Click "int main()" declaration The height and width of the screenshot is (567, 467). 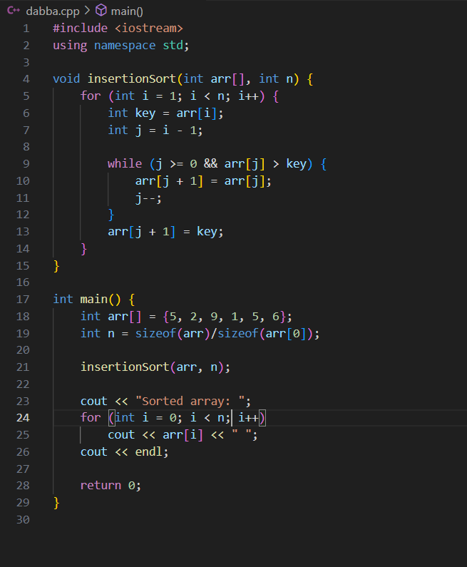(87, 300)
